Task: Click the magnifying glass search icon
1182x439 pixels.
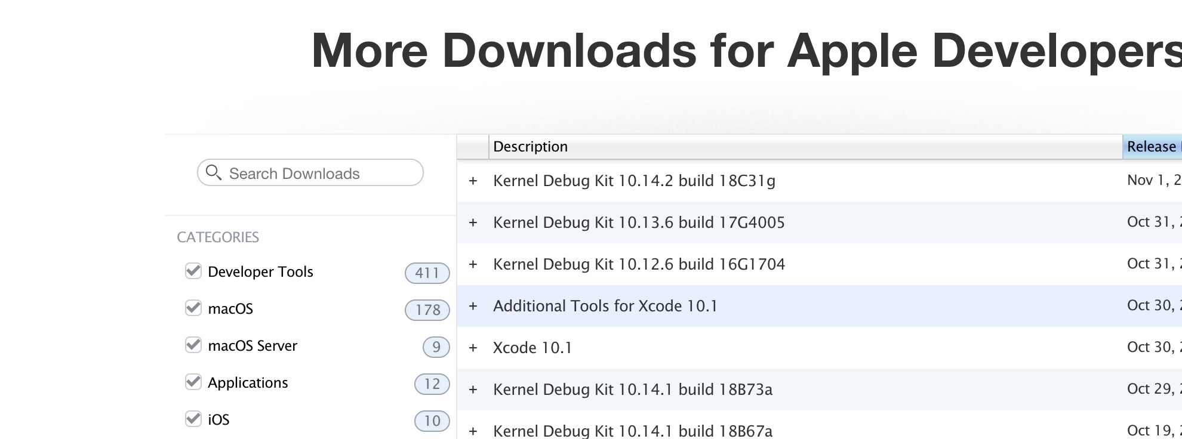Action: (x=215, y=173)
